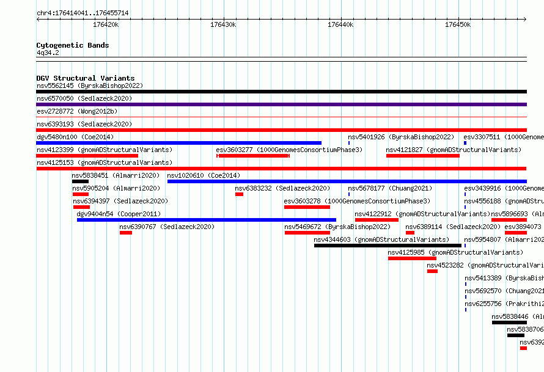Click the red esv3603277 variant bar
Image resolution: width=544 pixels, height=372 pixels.
click(x=253, y=156)
